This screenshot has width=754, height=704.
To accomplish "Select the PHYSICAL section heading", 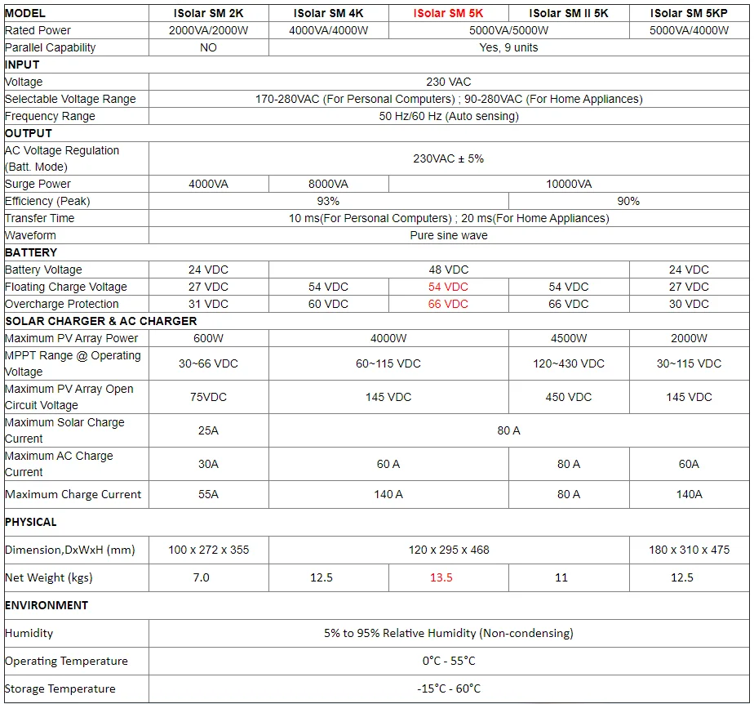I will coord(31,522).
